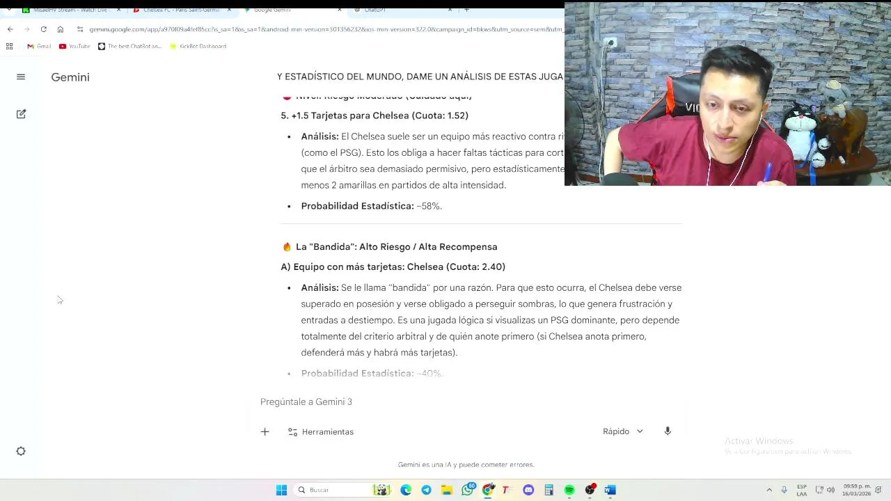Click the disclaimer 'Gemini es una IA y puede cometer errores'

(x=466, y=465)
